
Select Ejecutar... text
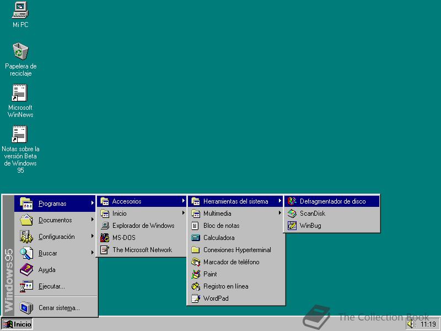(51, 286)
